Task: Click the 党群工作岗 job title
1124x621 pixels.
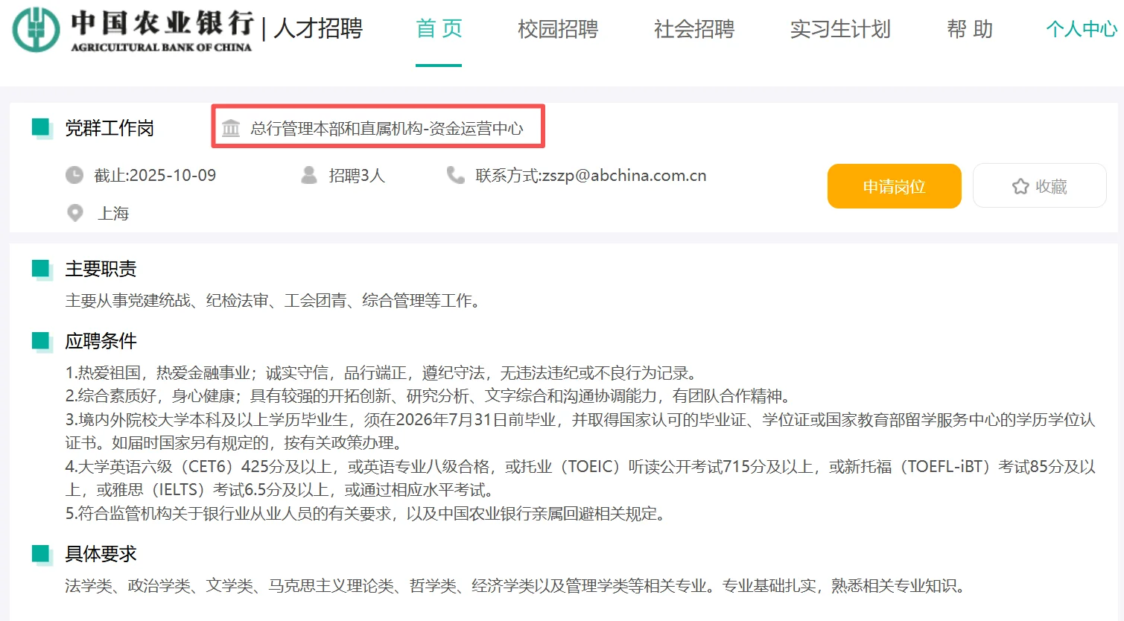Action: click(109, 128)
